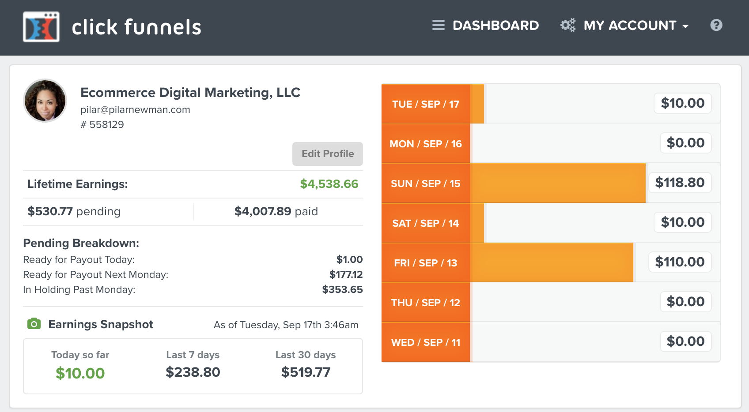Click the $177.12 Next Monday payout value
The height and width of the screenshot is (412, 749).
[346, 274]
